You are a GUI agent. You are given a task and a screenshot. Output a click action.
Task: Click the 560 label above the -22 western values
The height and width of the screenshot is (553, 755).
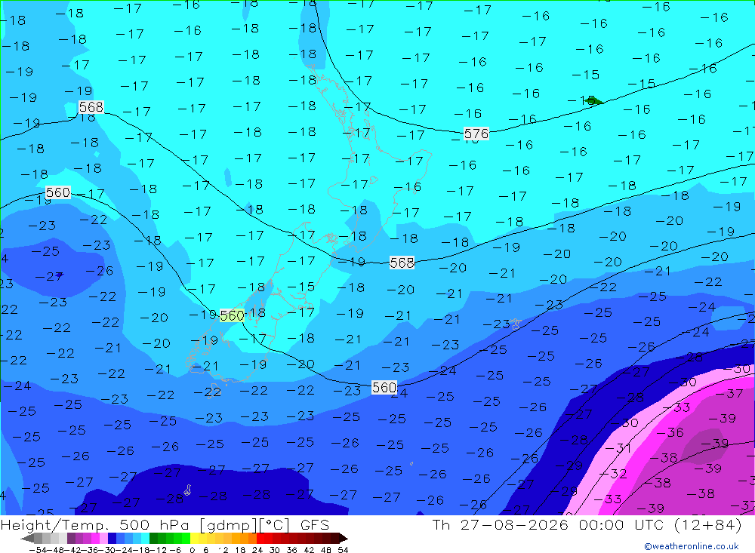coord(58,192)
